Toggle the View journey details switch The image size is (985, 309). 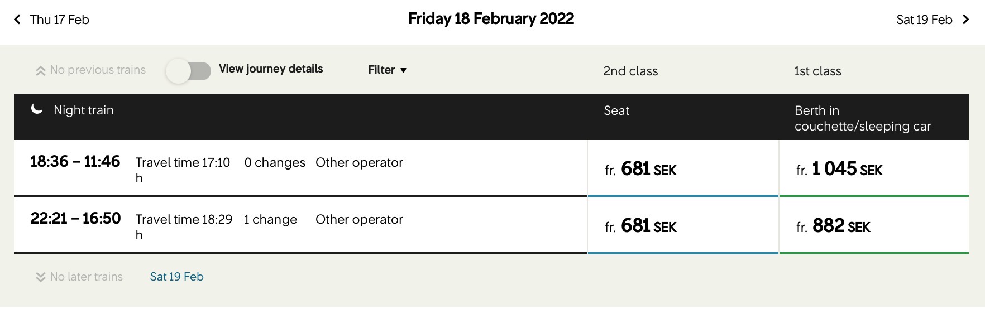pos(189,71)
